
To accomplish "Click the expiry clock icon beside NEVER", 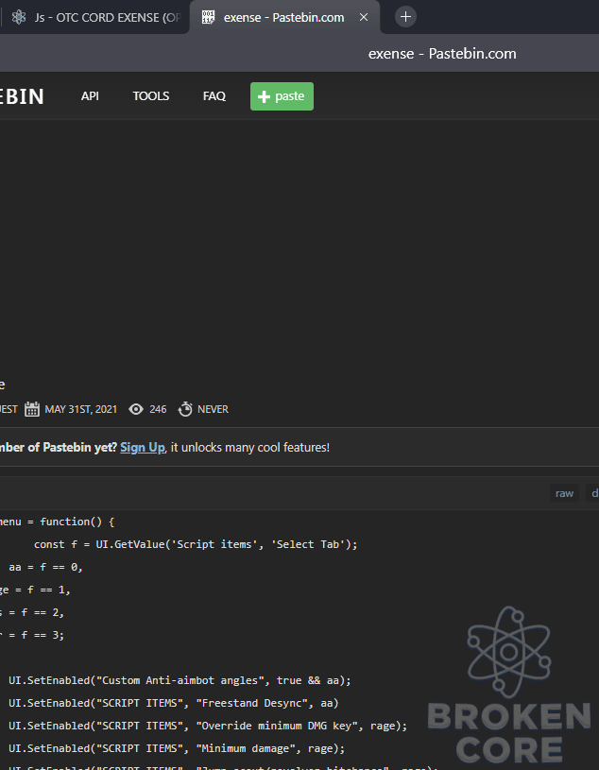I will tap(185, 409).
